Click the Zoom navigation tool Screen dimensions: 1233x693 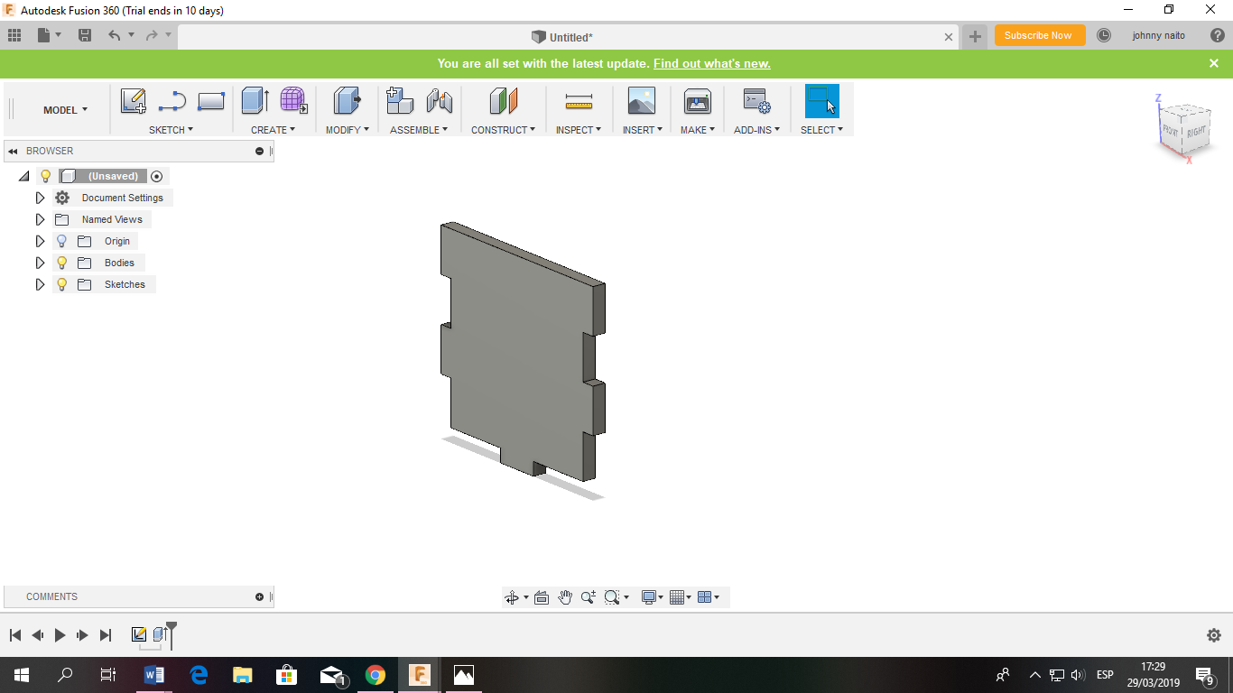[589, 597]
